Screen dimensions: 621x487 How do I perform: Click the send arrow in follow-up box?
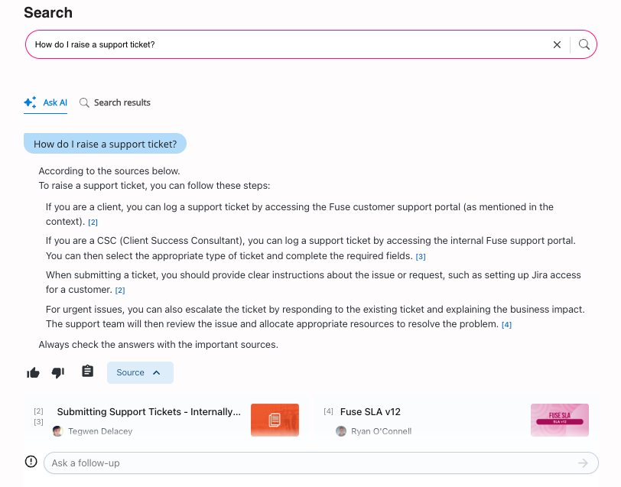pos(584,463)
